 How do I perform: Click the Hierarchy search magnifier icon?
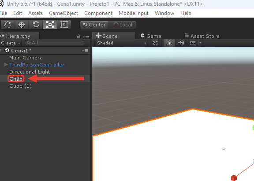[x=29, y=43]
